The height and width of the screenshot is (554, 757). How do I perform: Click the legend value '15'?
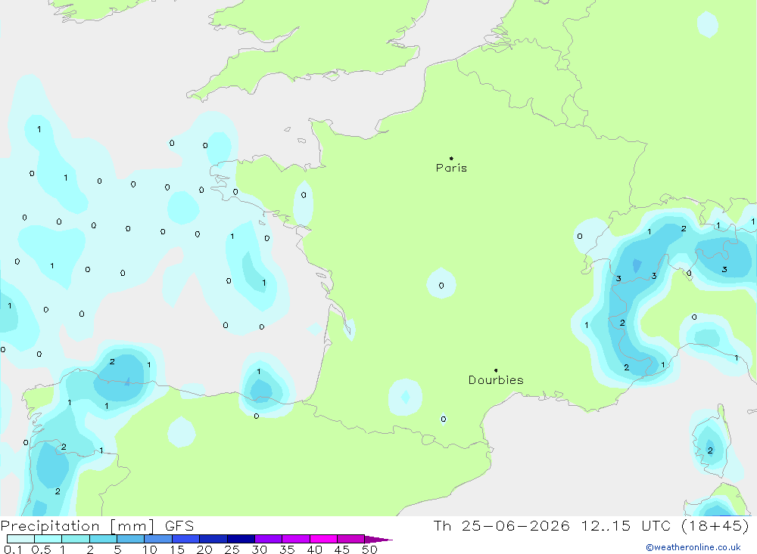point(177,549)
